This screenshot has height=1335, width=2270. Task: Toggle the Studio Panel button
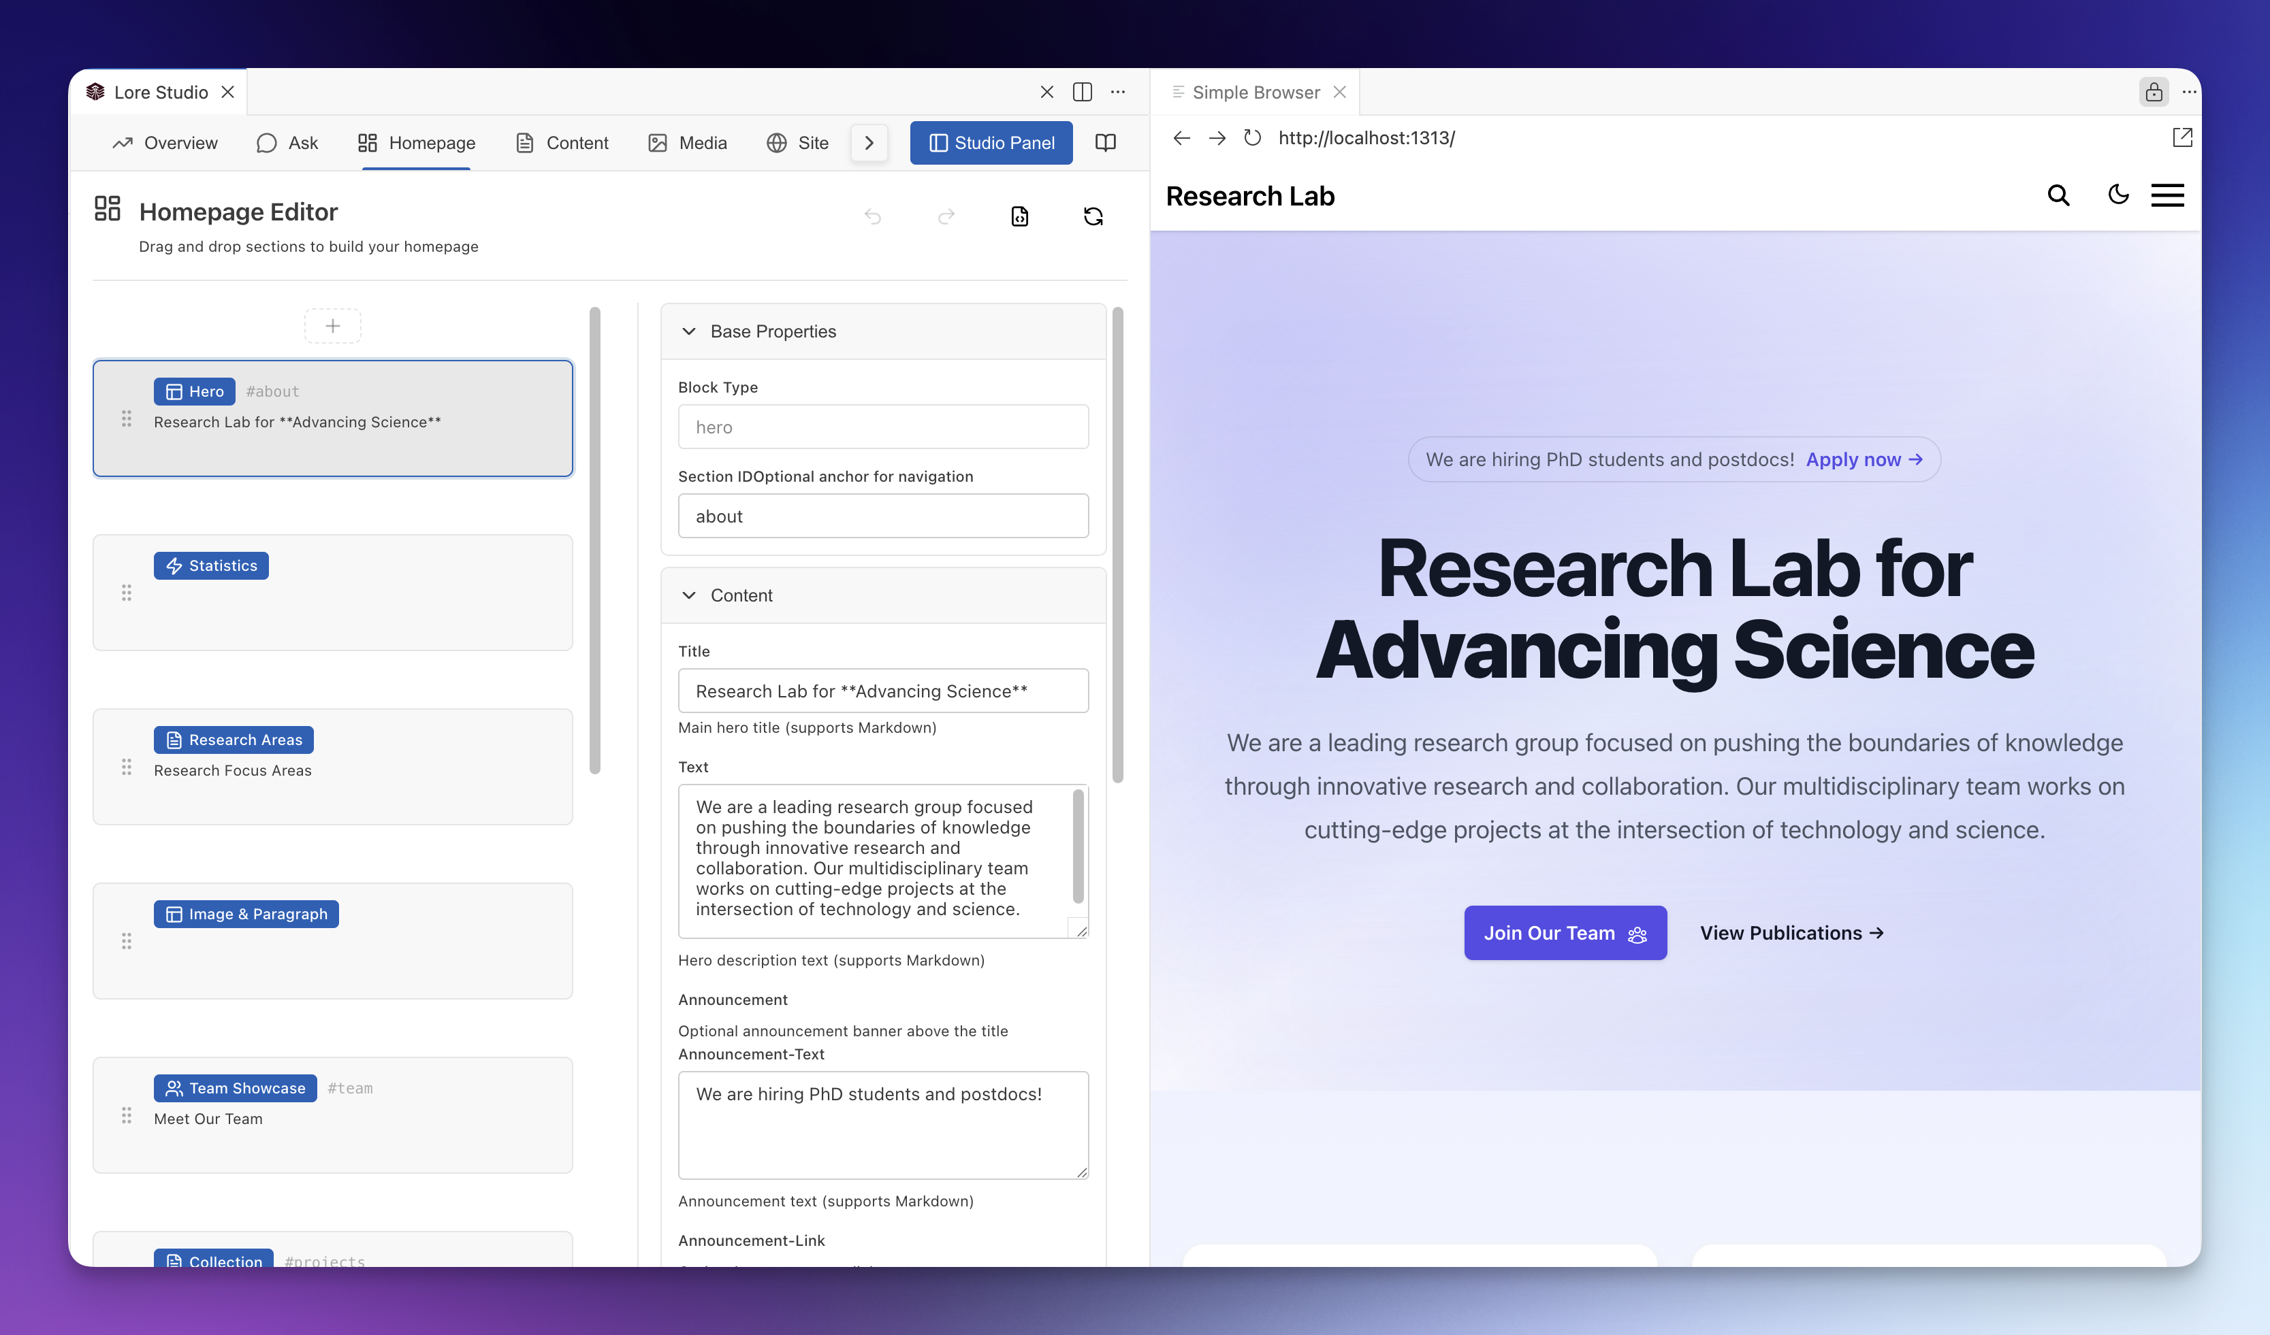tap(991, 142)
